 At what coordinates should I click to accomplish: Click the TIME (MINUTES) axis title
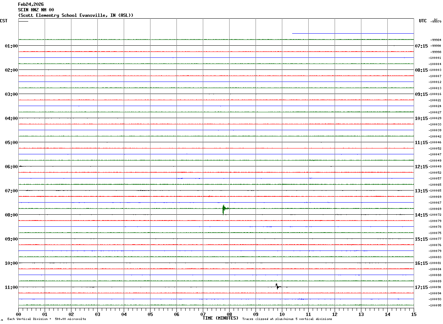[x=220, y=318]
